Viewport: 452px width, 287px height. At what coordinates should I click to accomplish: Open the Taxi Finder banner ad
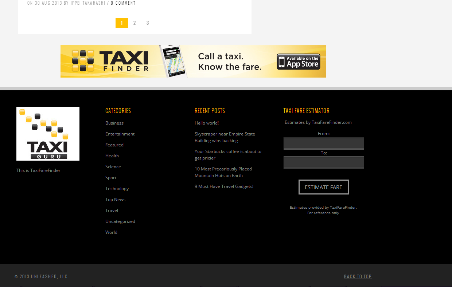pos(193,61)
